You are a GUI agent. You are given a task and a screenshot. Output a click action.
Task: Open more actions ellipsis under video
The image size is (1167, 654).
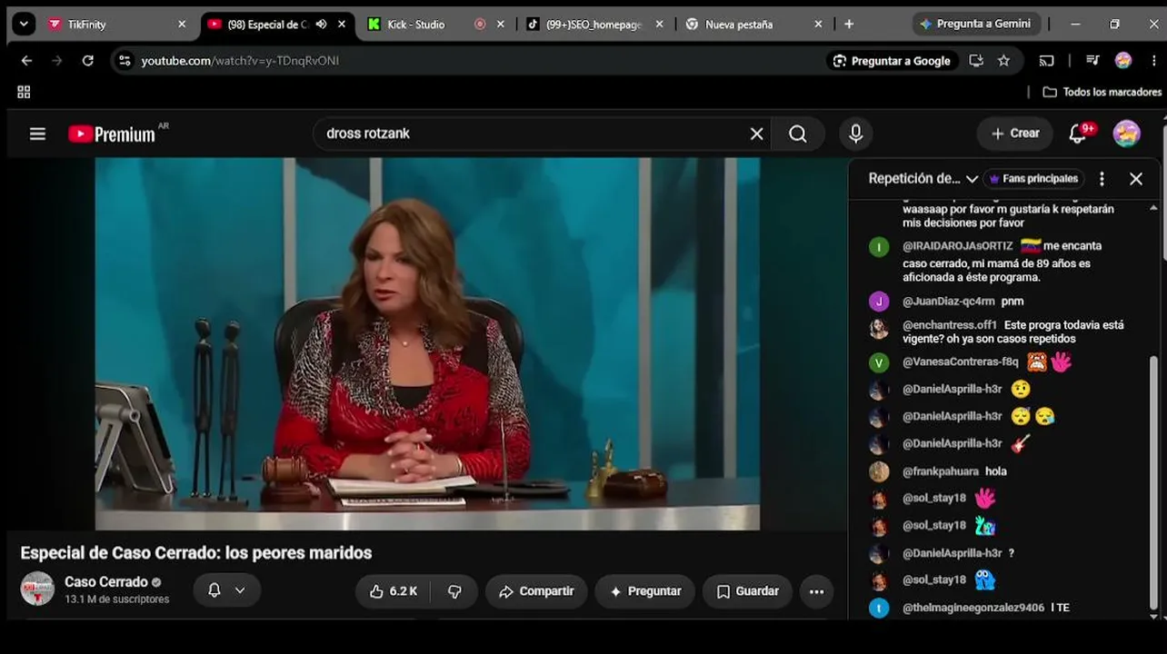pos(816,591)
